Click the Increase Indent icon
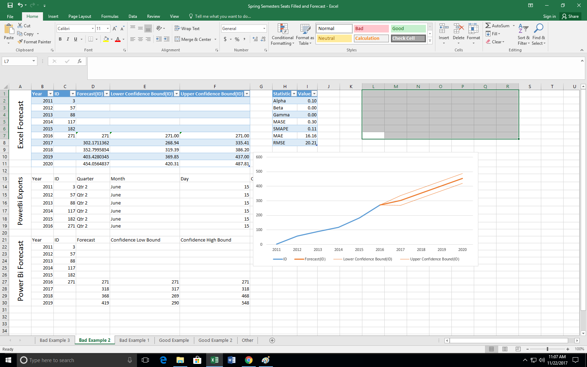The width and height of the screenshot is (587, 367). point(167,39)
